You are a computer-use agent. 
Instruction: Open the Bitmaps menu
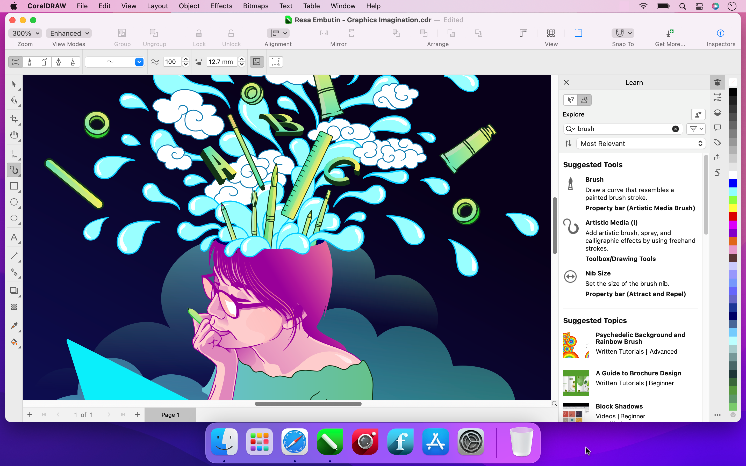255,6
